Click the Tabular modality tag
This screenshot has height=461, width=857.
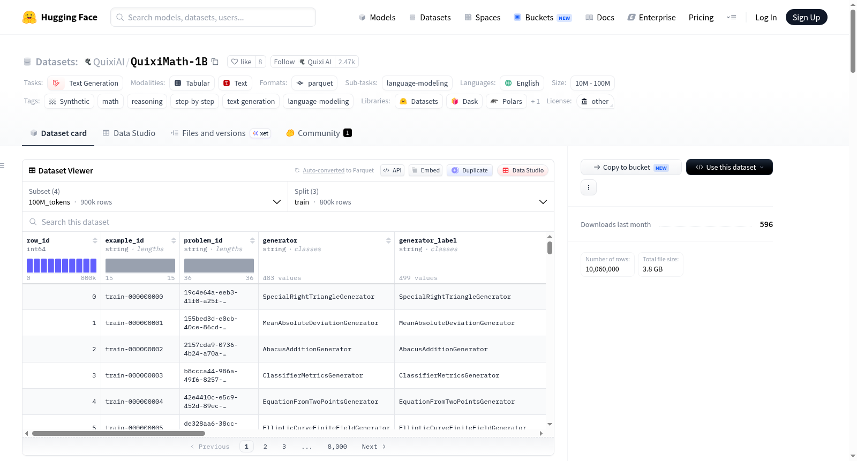[x=192, y=83]
